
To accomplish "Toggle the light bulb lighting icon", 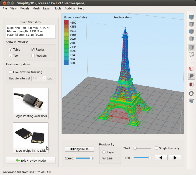I will 191,77.
